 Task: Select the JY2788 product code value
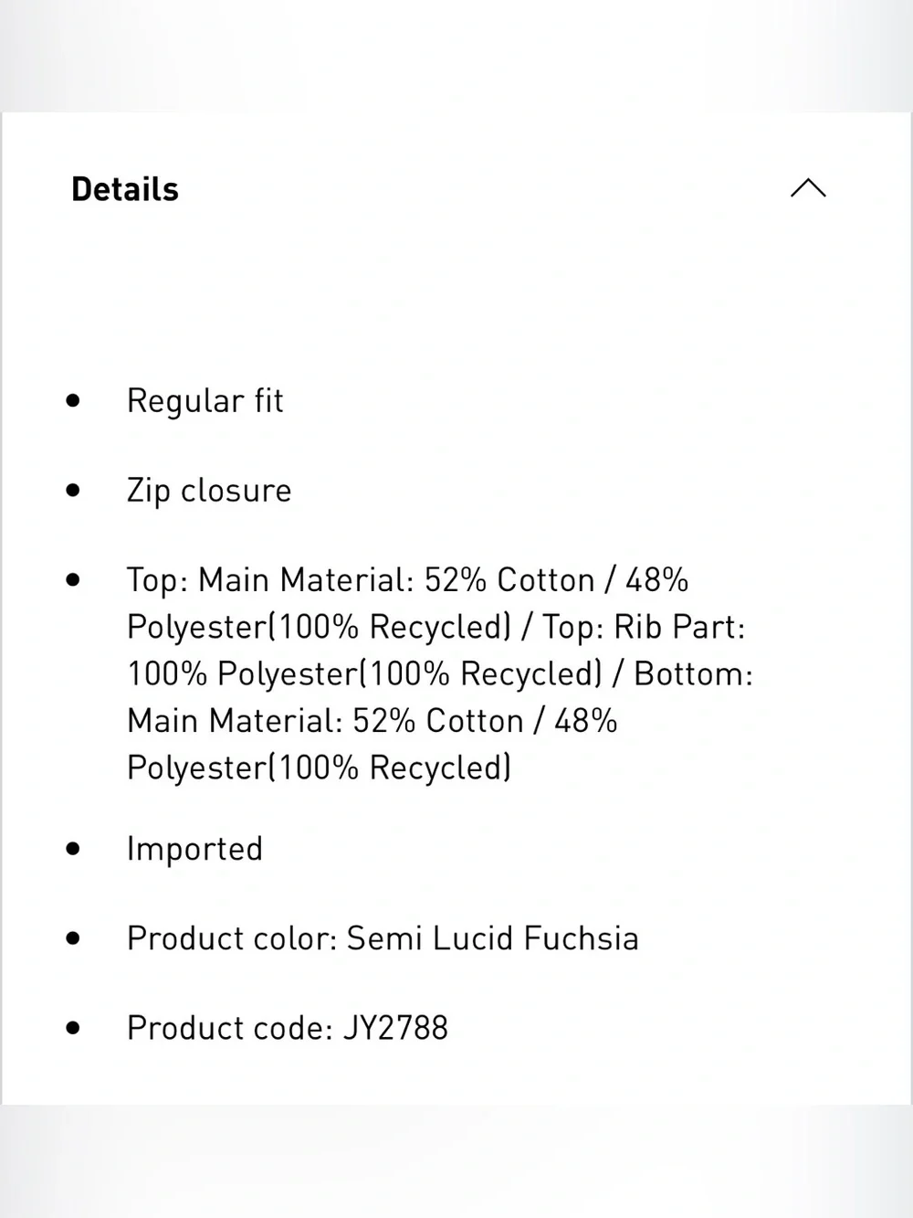click(x=395, y=1028)
